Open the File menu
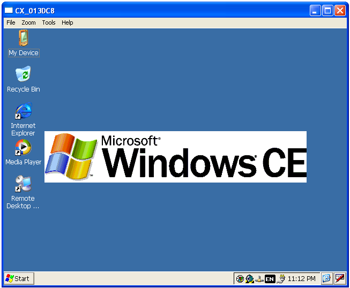Screen dimensions: 350x288 [x=11, y=22]
